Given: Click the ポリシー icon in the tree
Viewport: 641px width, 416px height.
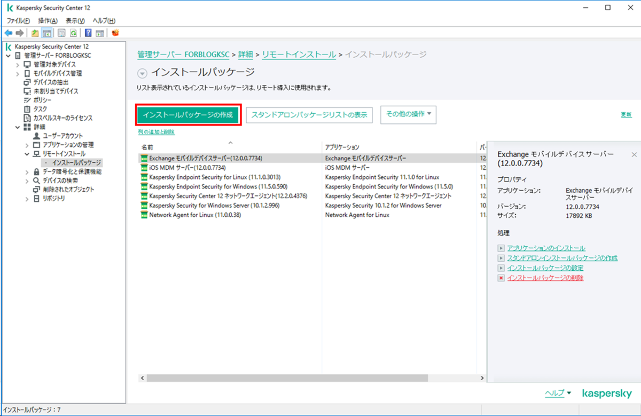Looking at the screenshot, I should (27, 100).
